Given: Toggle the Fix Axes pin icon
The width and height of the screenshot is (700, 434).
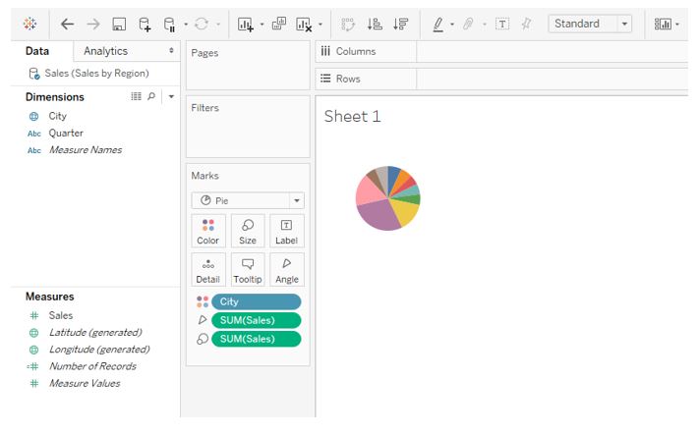Looking at the screenshot, I should (x=526, y=24).
